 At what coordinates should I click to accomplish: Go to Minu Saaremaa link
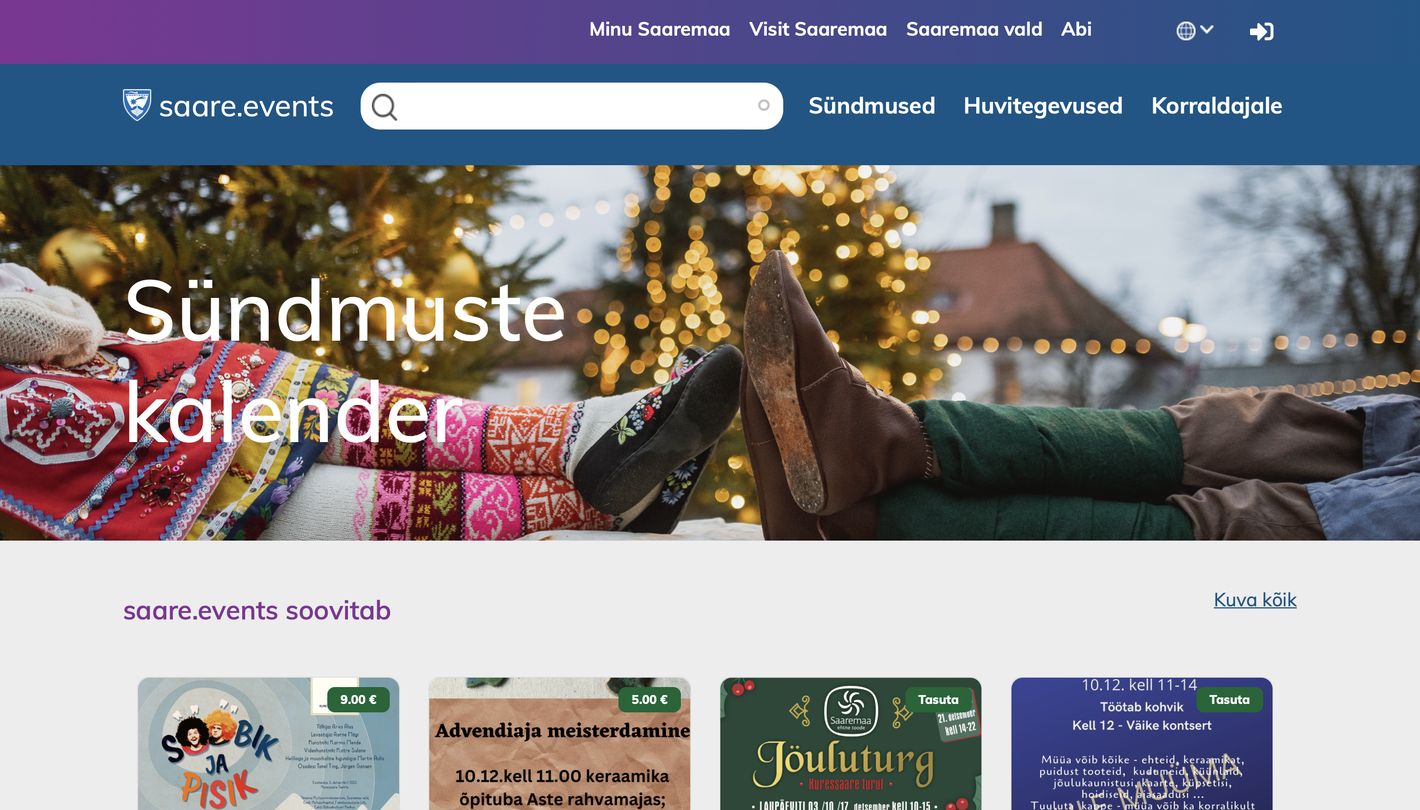pyautogui.click(x=660, y=29)
